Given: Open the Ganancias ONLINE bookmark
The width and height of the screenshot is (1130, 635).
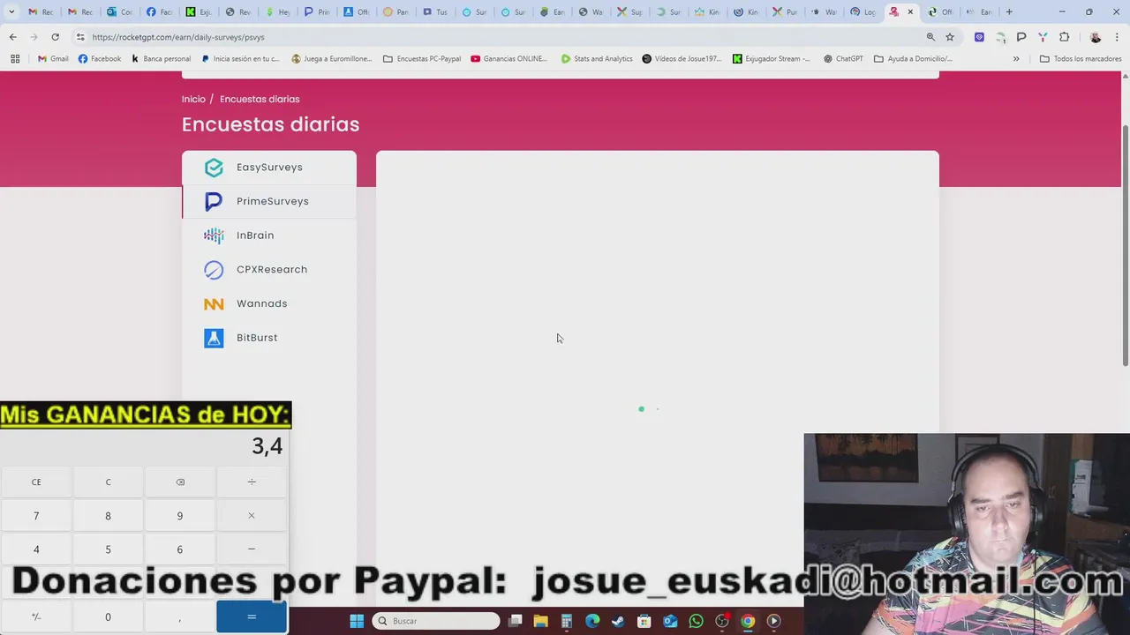Looking at the screenshot, I should (x=509, y=59).
